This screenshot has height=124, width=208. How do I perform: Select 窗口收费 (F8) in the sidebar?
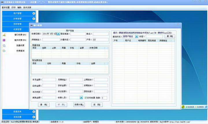pyautogui.click(x=20, y=35)
